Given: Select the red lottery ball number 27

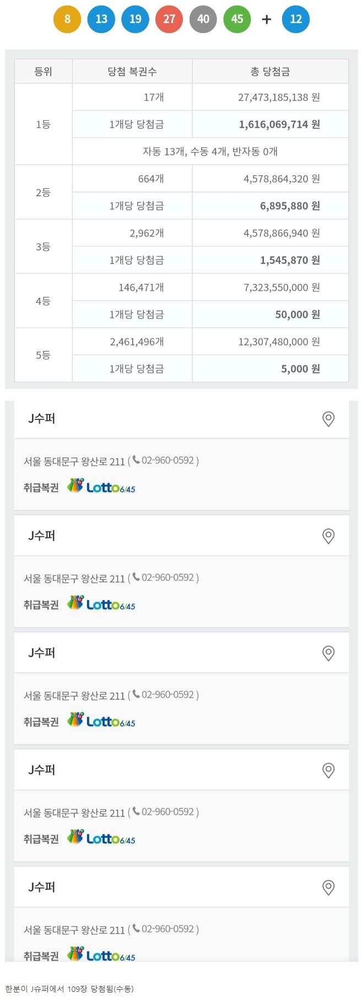Looking at the screenshot, I should [x=169, y=19].
